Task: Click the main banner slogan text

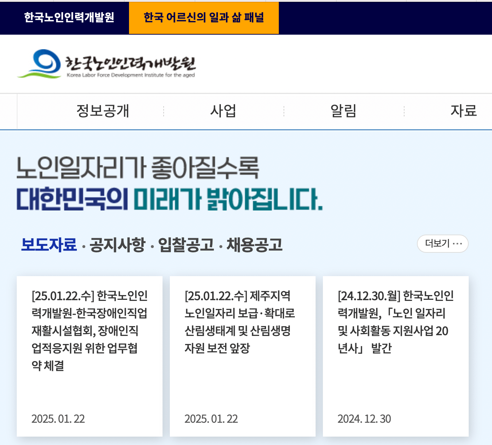Action: (x=170, y=184)
